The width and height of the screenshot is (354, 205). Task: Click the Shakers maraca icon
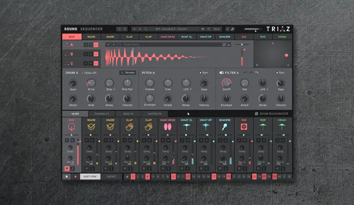point(225,127)
